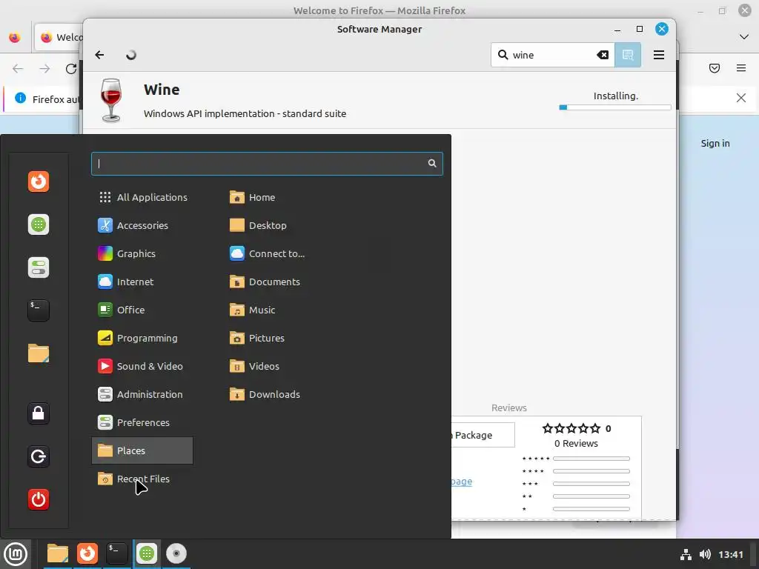
Task: Open the network tray icon
Action: (686, 554)
